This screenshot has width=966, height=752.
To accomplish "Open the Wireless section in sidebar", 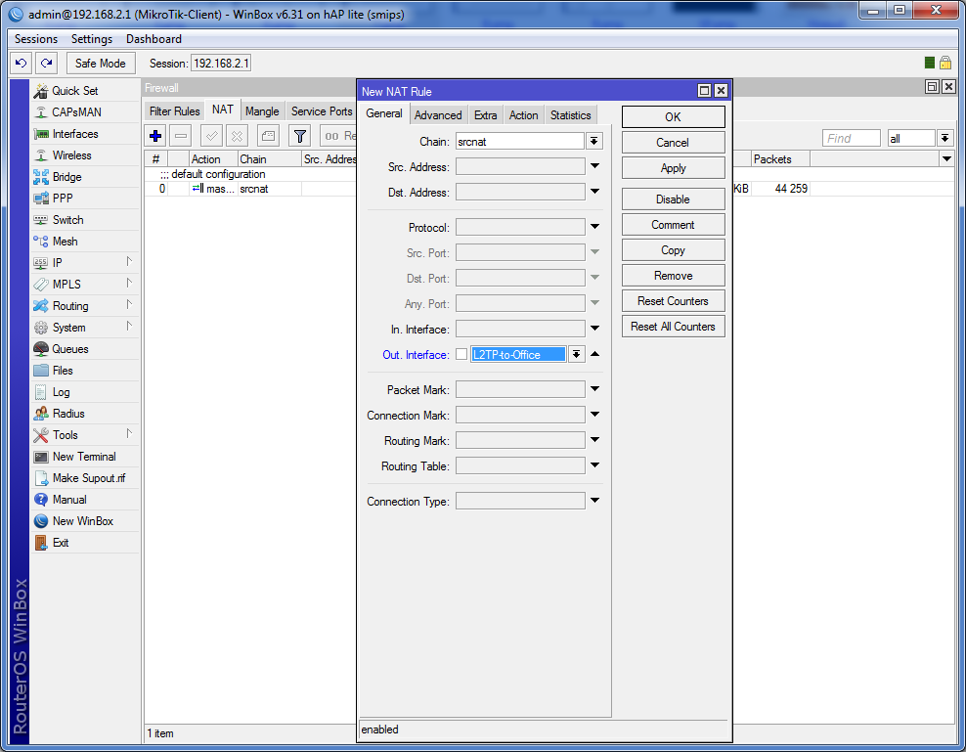I will 71,155.
